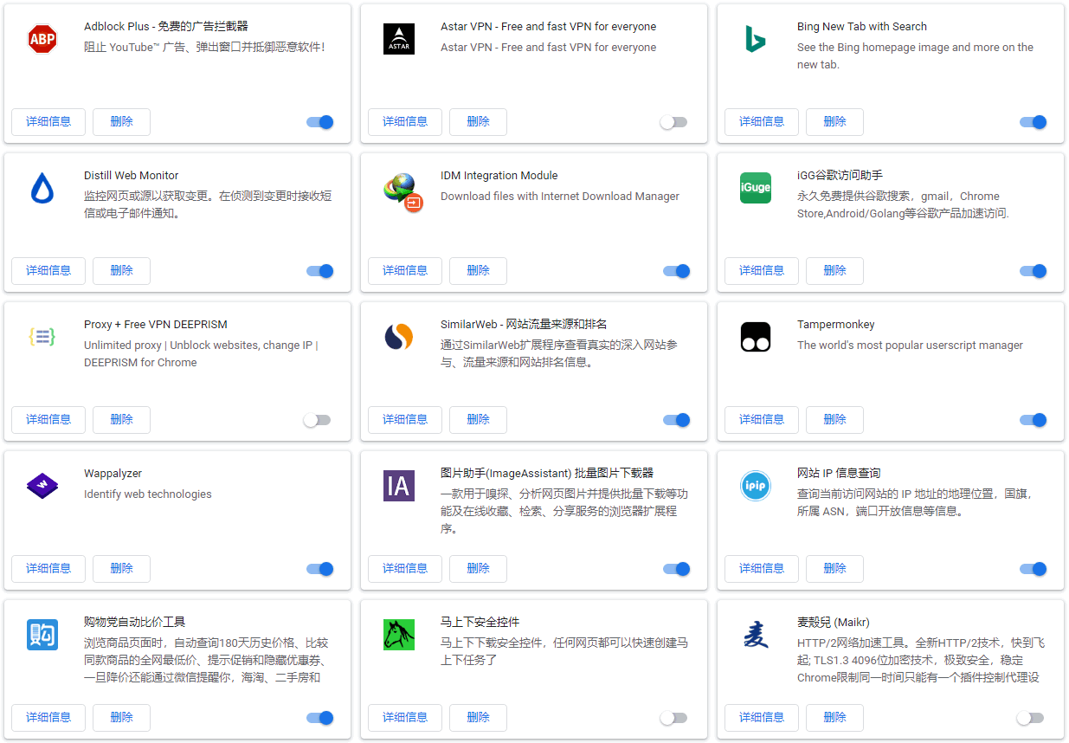Click the IDM Integration Module icon
Viewport: 1069px width, 743px height.
(x=402, y=191)
